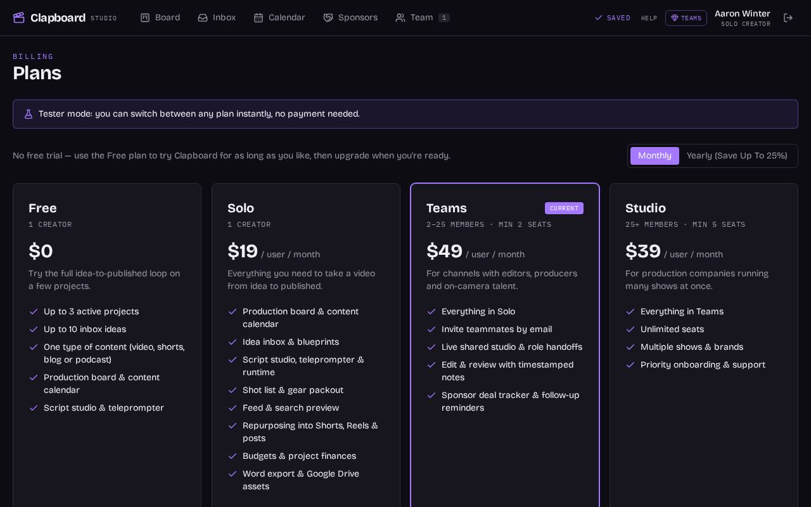Click the $49 Teams price

[444, 252]
